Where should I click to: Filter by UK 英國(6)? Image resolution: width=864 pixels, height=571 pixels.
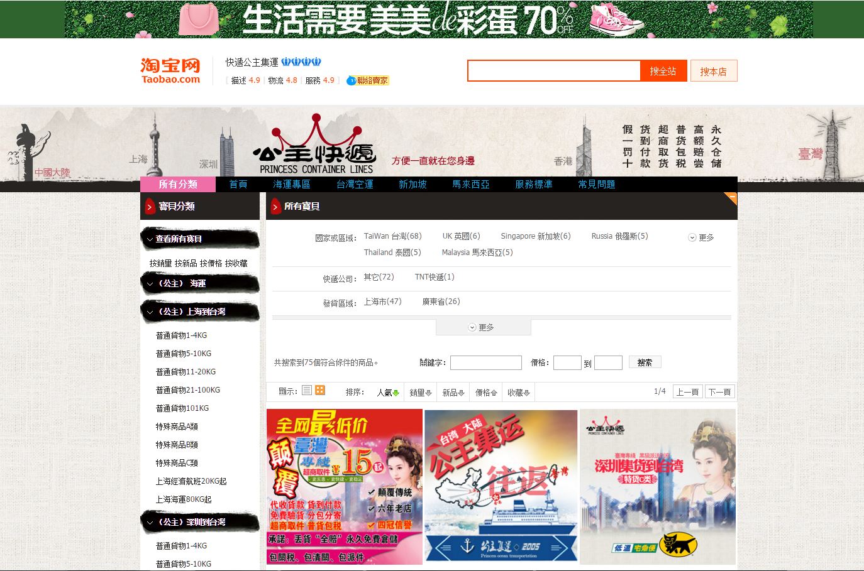point(461,236)
